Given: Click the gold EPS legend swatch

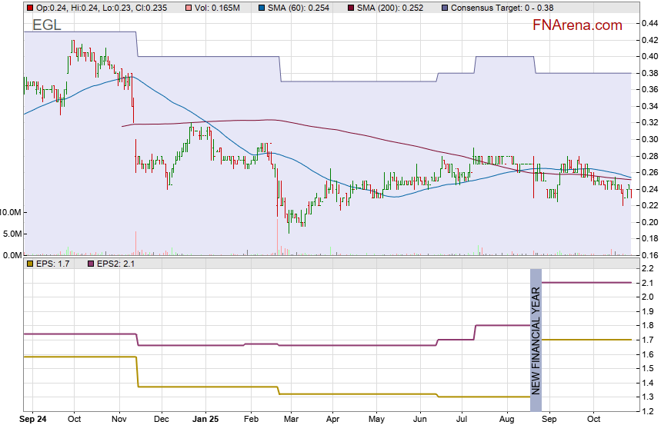Looking at the screenshot, I should (29, 264).
